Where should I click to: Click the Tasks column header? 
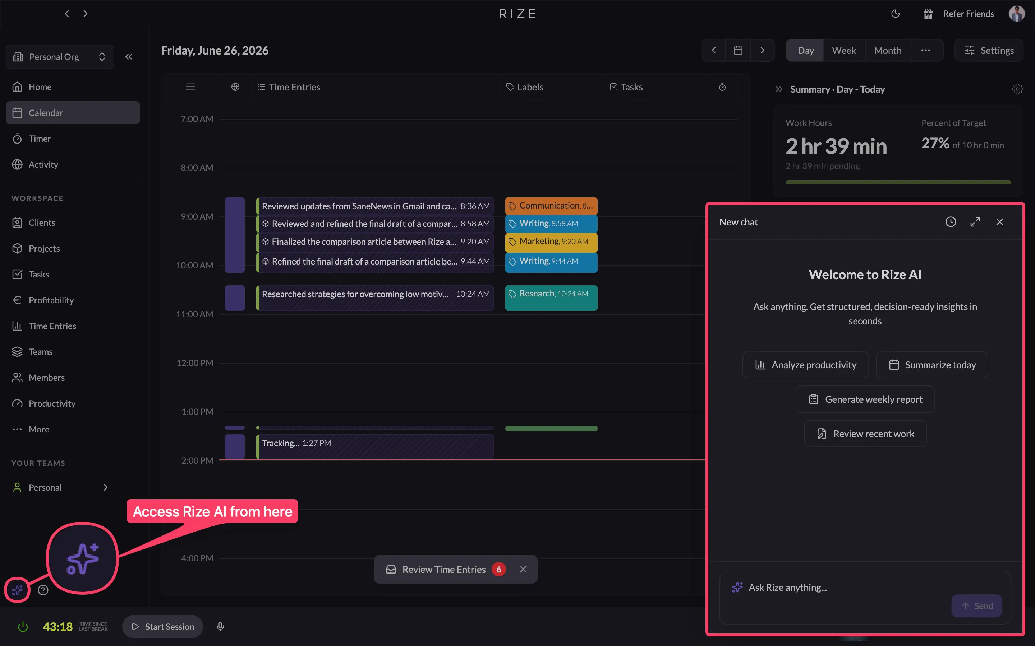point(626,87)
